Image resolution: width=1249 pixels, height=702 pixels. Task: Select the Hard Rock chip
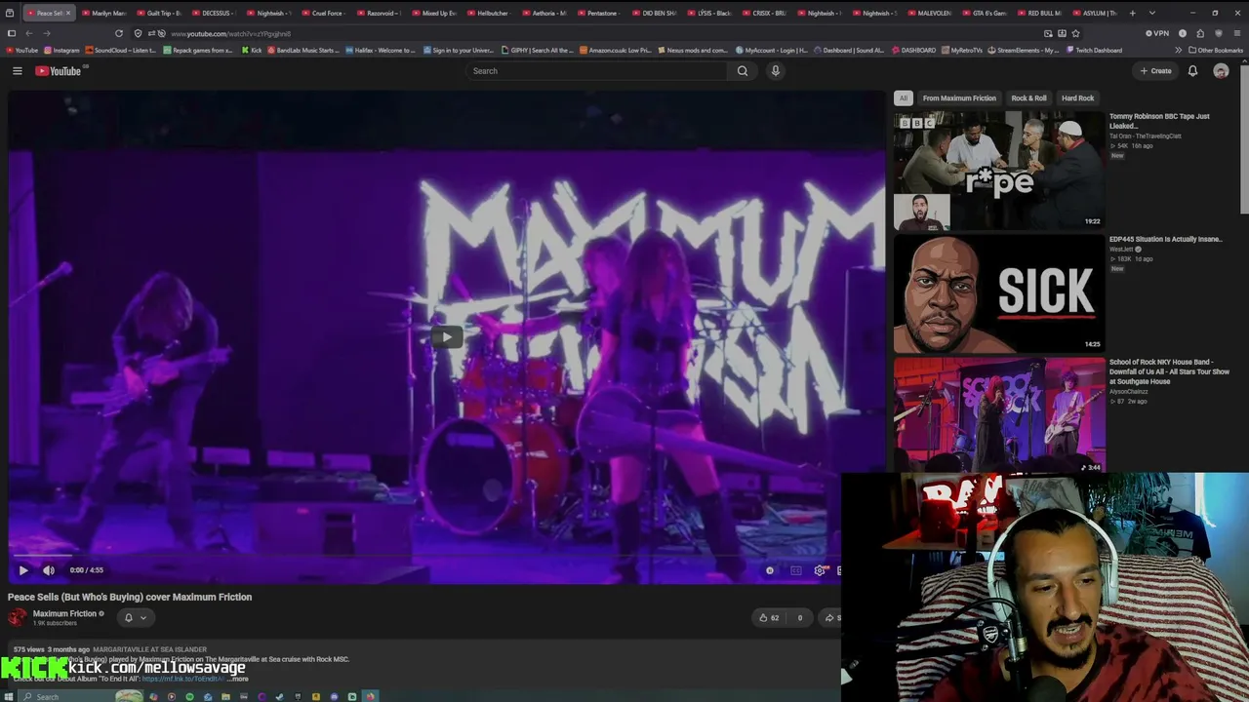tap(1077, 98)
